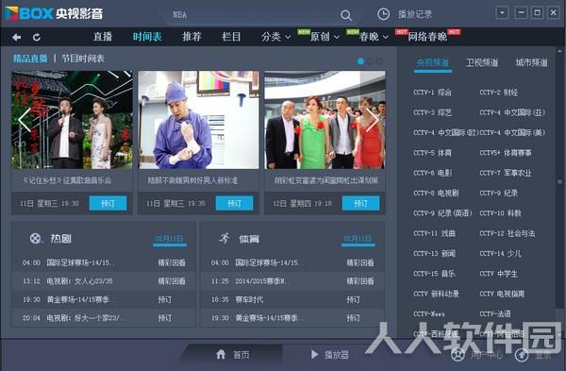Advance the carousel with the right arrow
Viewport: 566px width, 371px height.
[373, 120]
